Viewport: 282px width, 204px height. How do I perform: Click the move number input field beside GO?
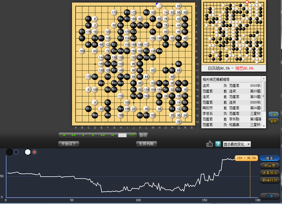click(x=123, y=135)
